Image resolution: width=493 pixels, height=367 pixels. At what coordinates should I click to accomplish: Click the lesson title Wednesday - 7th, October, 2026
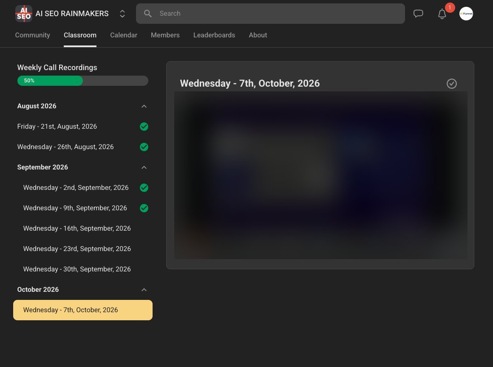(x=250, y=83)
